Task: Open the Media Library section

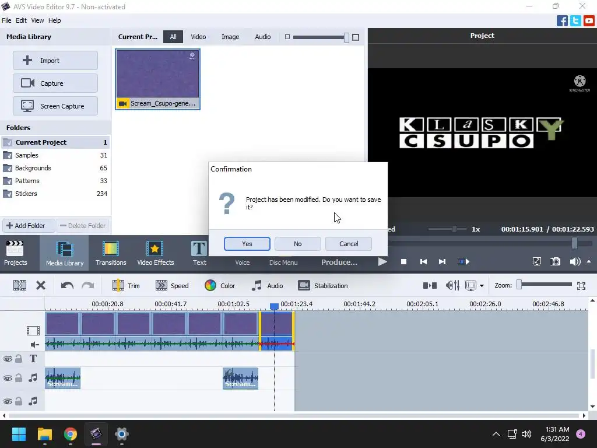Action: tap(64, 253)
